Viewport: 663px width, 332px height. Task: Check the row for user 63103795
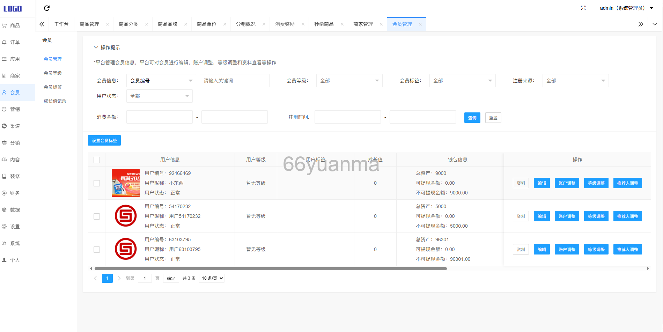pos(97,250)
